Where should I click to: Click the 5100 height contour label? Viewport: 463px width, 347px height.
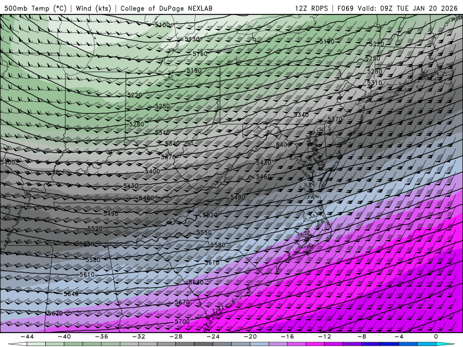pos(163,25)
